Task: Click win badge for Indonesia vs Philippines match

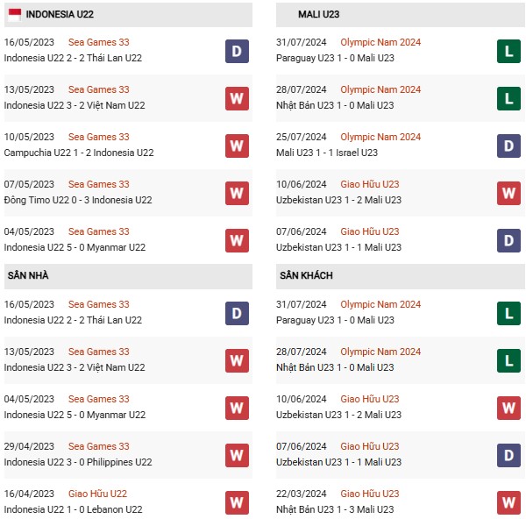Action: (x=237, y=455)
